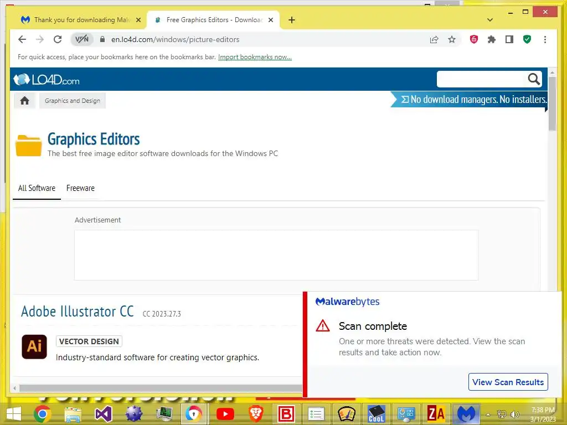The width and height of the screenshot is (567, 425).
Task: Open ZoneAlarm ZA taskbar icon
Action: [436, 414]
